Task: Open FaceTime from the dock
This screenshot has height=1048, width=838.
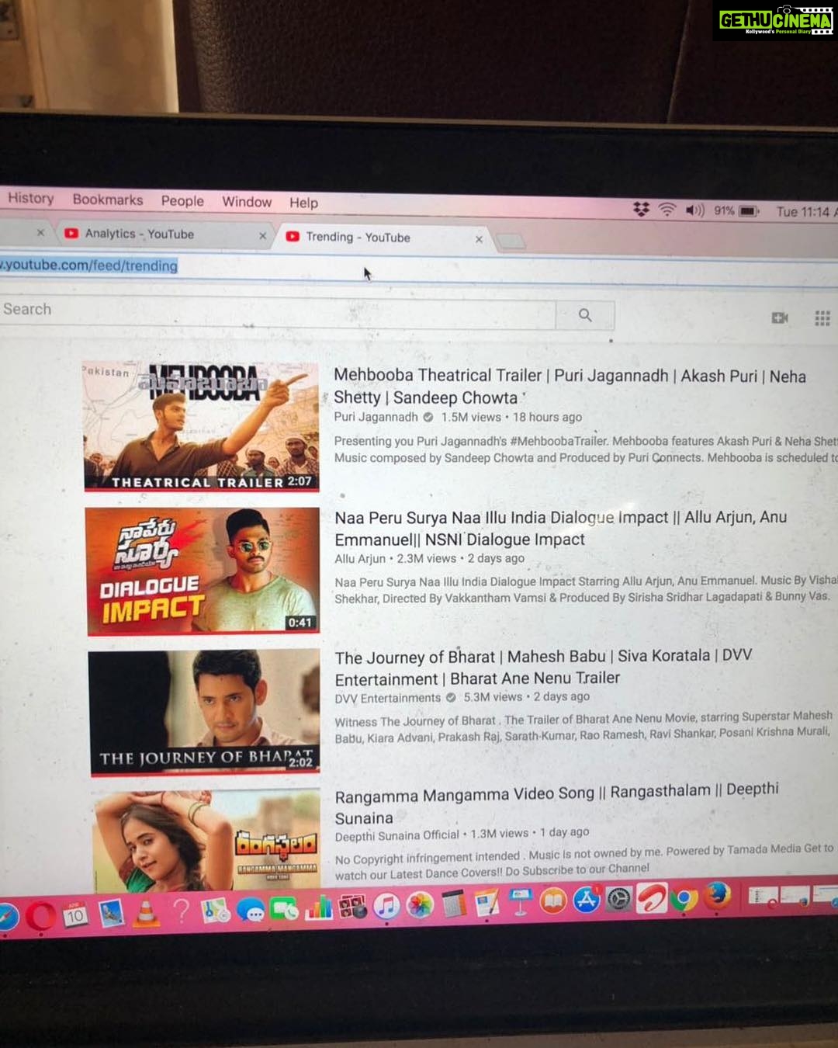Action: coord(284,908)
